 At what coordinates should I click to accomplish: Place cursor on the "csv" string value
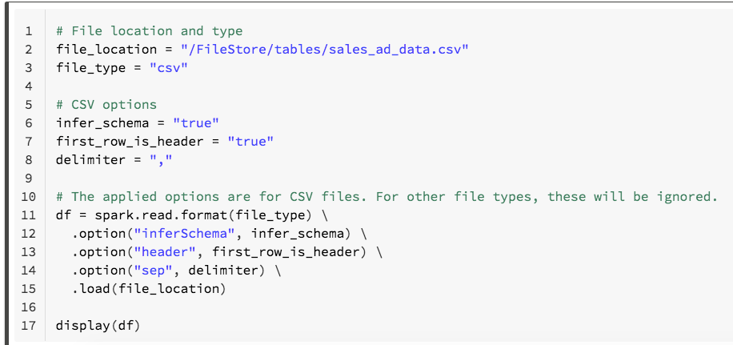169,68
